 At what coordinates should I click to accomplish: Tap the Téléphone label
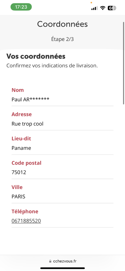pyautogui.click(x=25, y=211)
